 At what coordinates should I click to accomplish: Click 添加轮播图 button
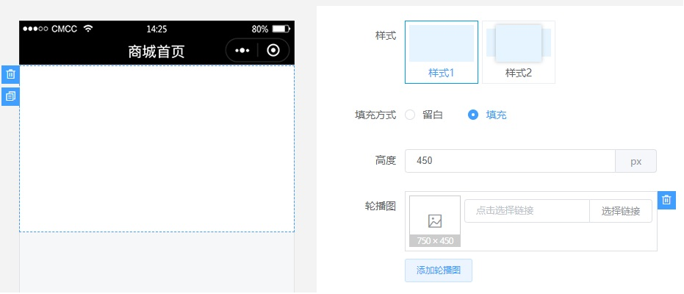(x=439, y=270)
